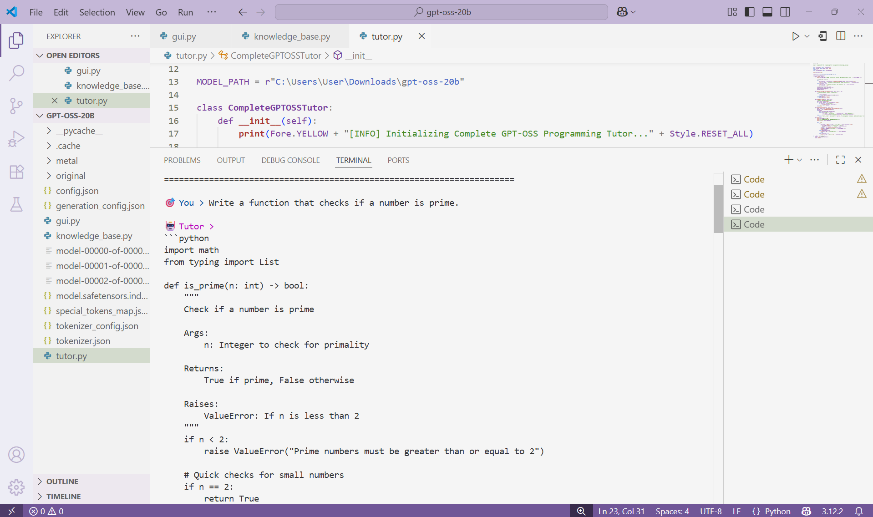This screenshot has width=873, height=517.
Task: Expand the __pycache__ folder
Action: click(x=91, y=131)
